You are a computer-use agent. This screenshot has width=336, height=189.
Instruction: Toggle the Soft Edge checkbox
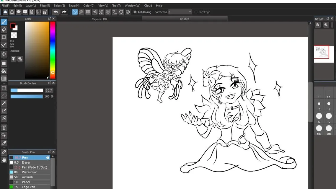tap(196, 12)
